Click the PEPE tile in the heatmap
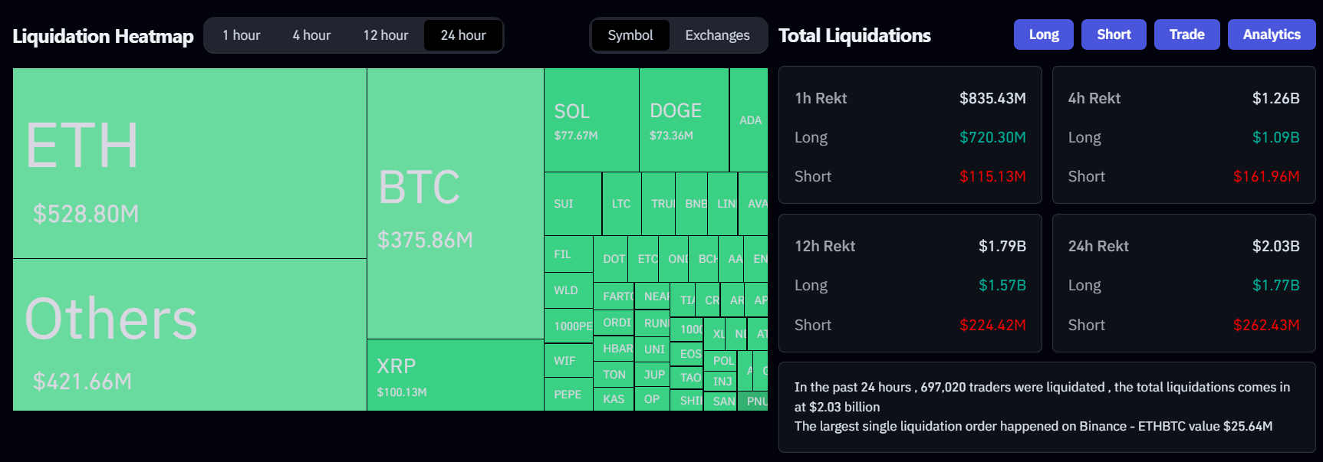 point(568,395)
